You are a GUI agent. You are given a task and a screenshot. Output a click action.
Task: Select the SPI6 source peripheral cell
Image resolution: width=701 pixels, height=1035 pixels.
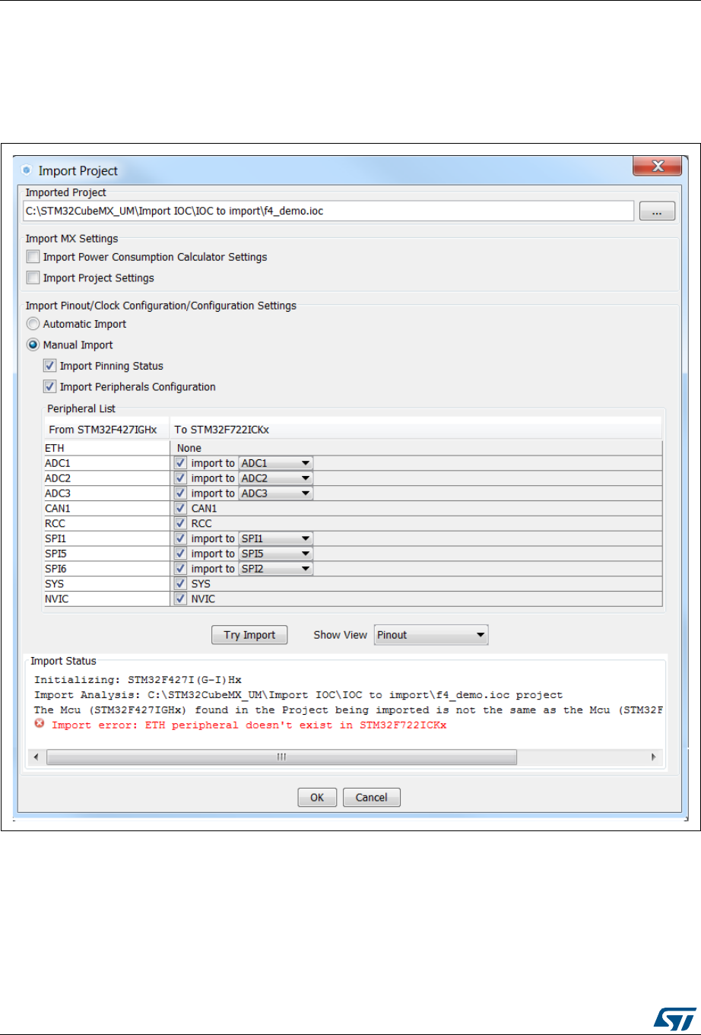pyautogui.click(x=106, y=569)
